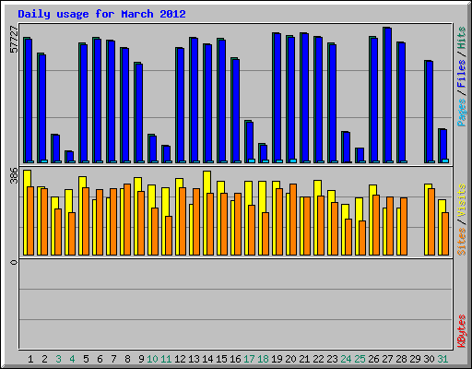Click day label 16 on the x-axis

(x=235, y=359)
